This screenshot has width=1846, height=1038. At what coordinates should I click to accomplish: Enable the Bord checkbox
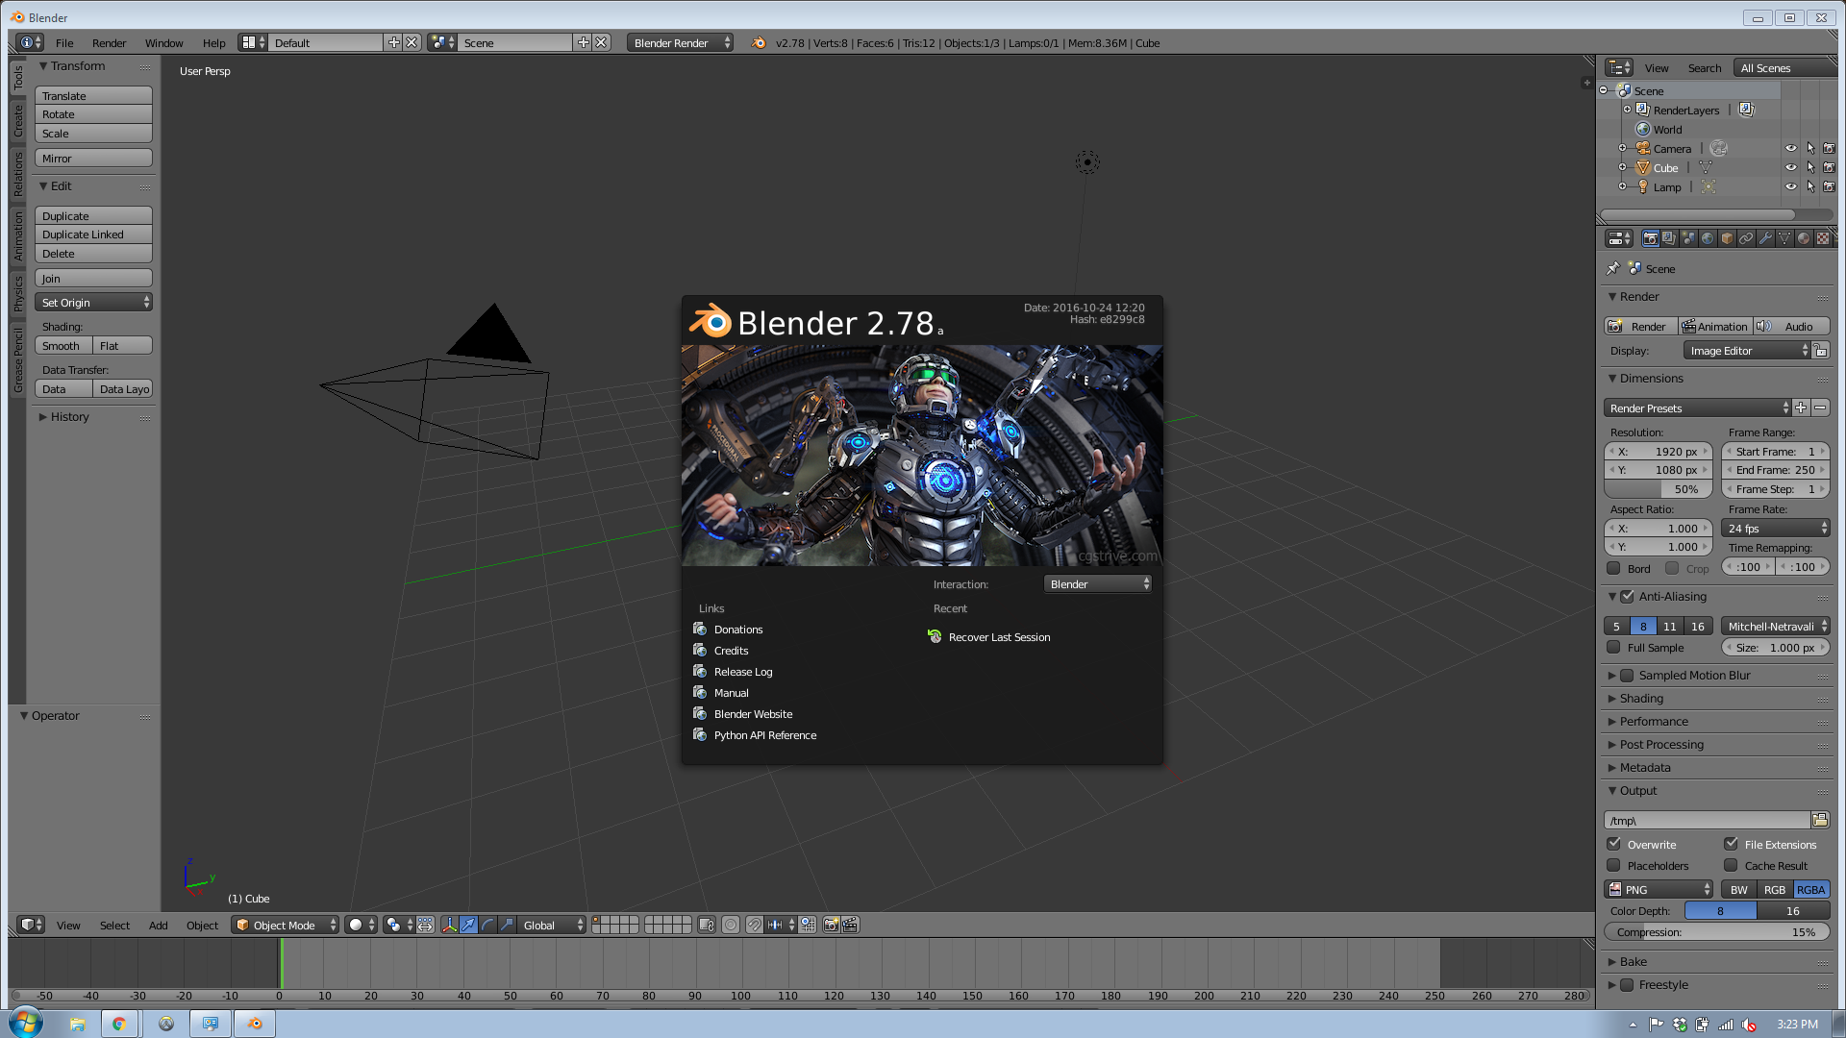tap(1614, 568)
